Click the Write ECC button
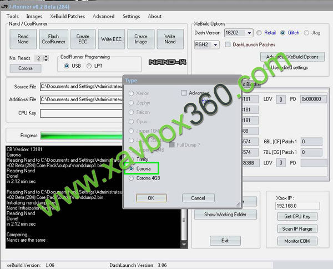 (x=112, y=39)
